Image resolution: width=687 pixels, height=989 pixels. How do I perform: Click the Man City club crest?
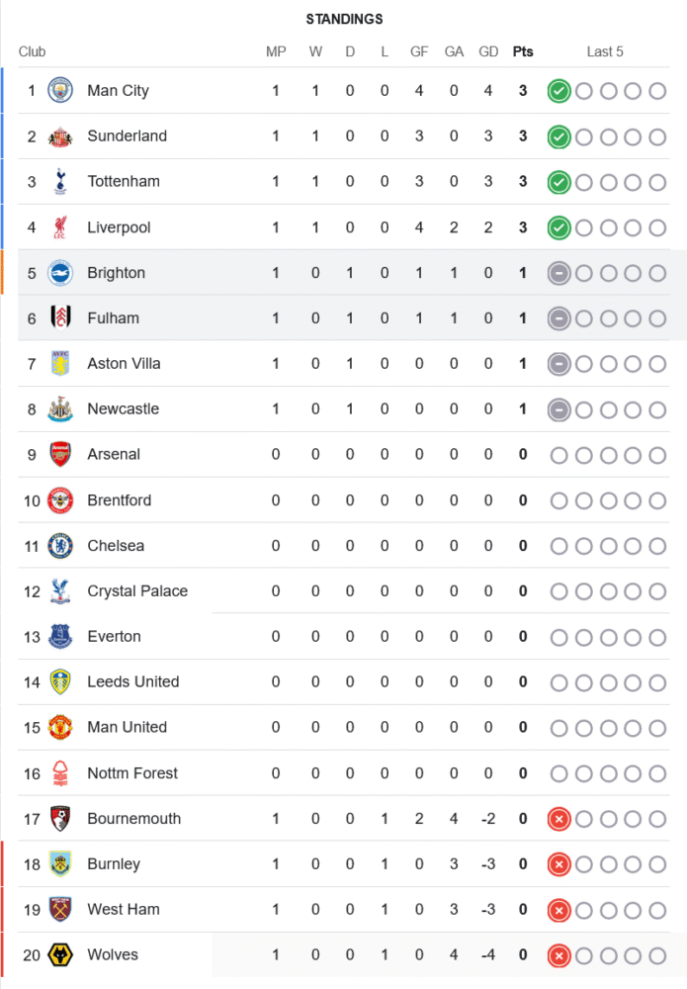(61, 91)
